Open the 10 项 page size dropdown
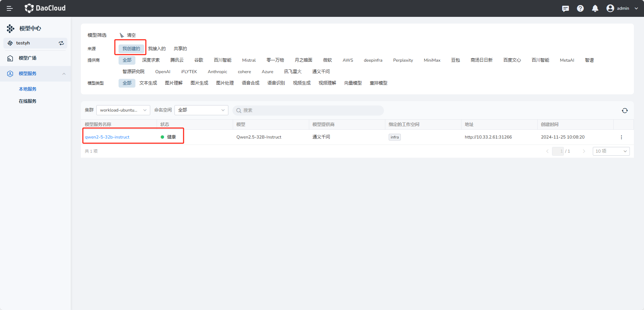The image size is (644, 310). tap(611, 151)
